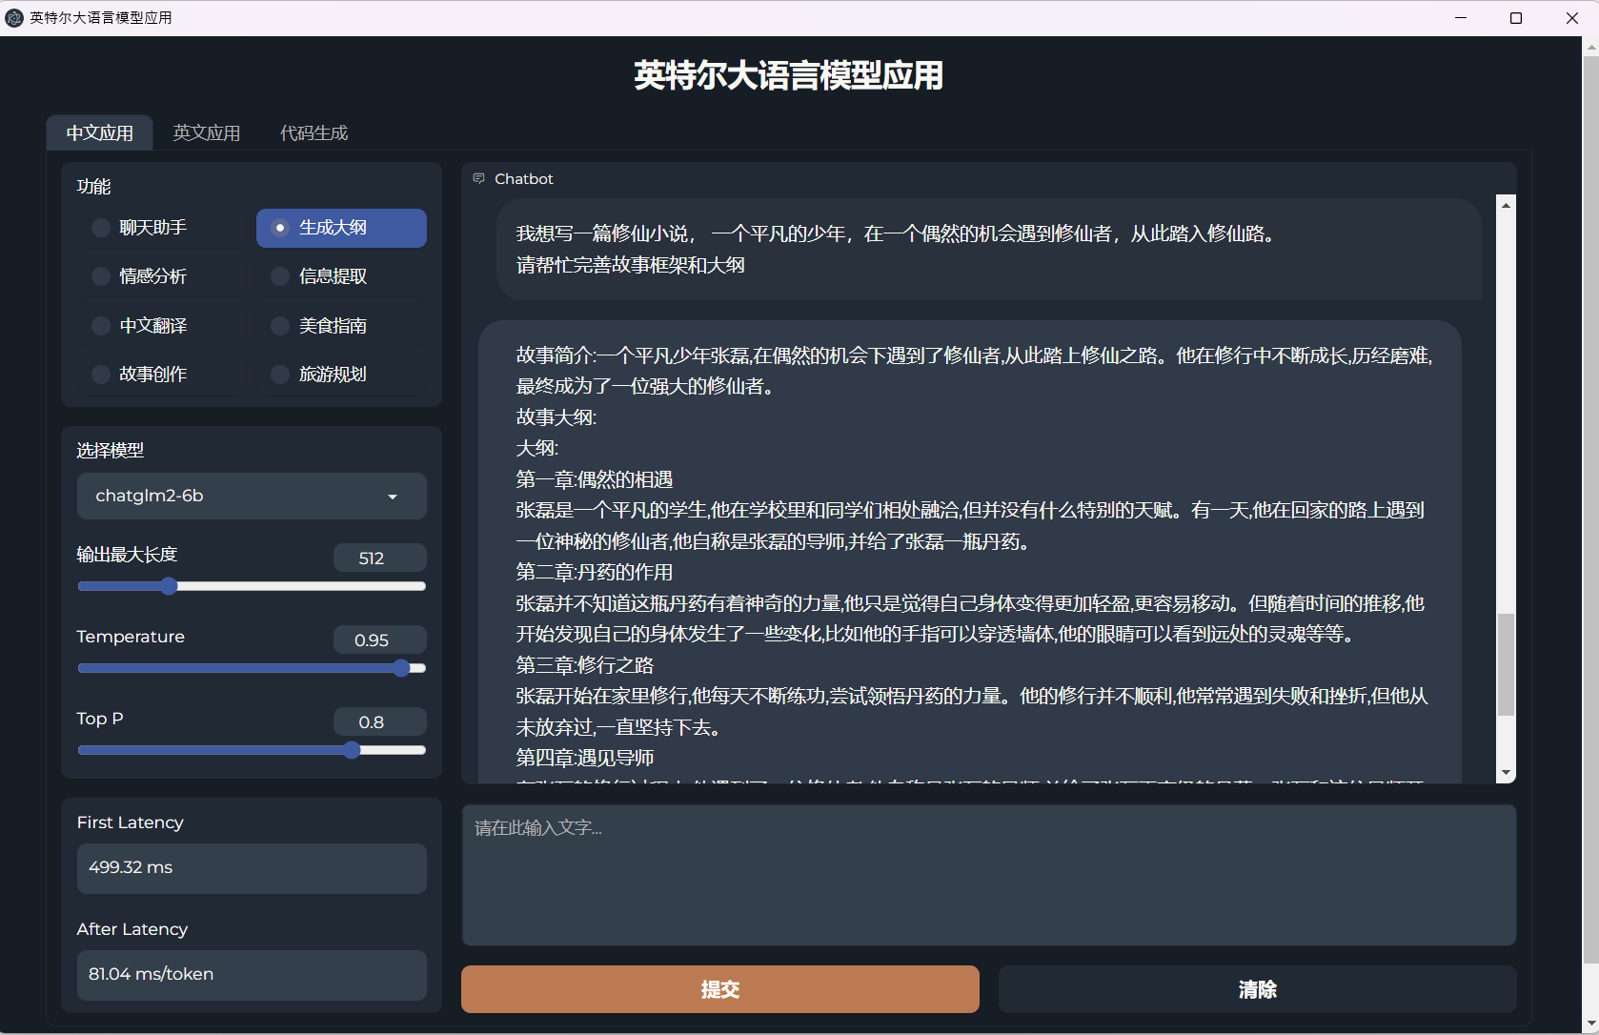Screen dimensions: 1599x1035
Task: Maximize the application window
Action: click(1516, 18)
